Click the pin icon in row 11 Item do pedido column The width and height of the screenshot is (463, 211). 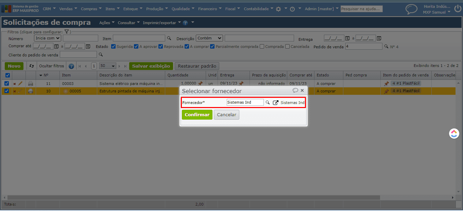(386, 84)
